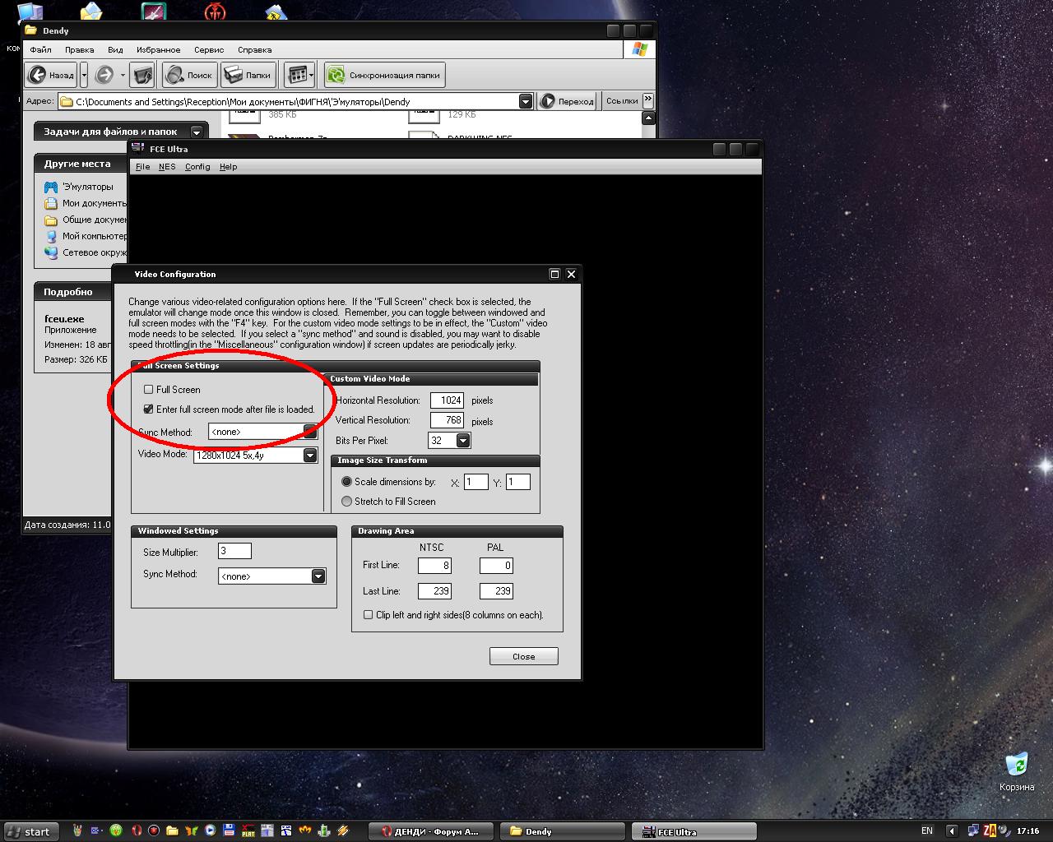
Task: Click the X scale input field
Action: click(x=476, y=482)
